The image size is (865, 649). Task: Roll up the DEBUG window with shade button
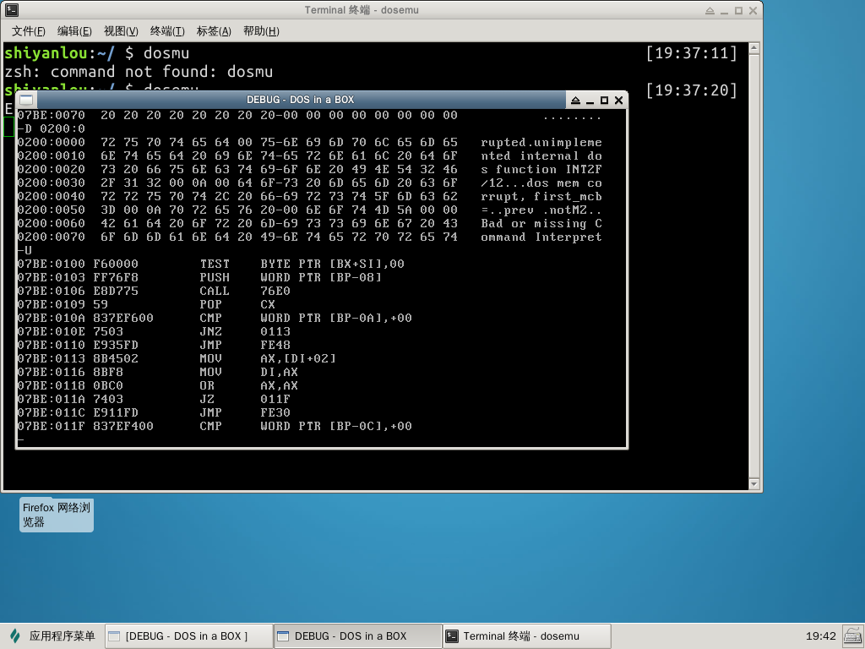575,100
